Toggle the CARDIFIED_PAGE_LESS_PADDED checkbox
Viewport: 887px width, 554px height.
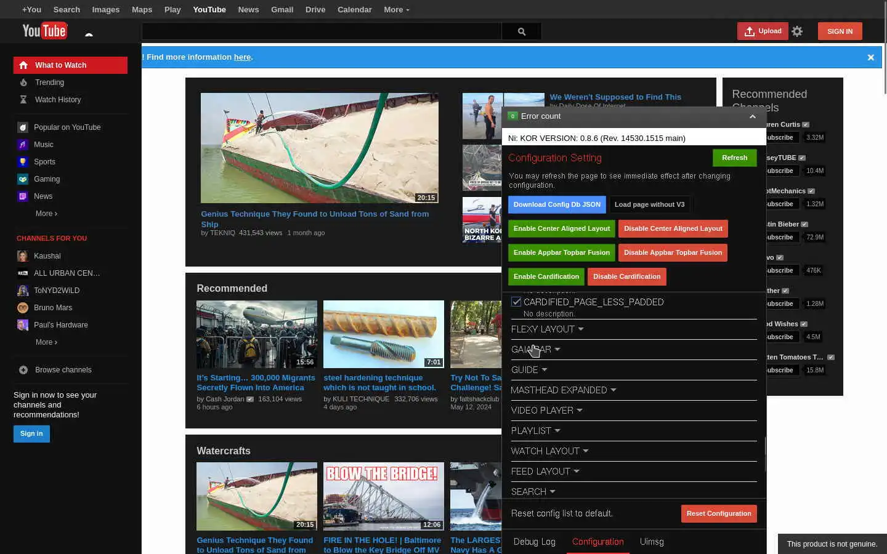pyautogui.click(x=516, y=302)
